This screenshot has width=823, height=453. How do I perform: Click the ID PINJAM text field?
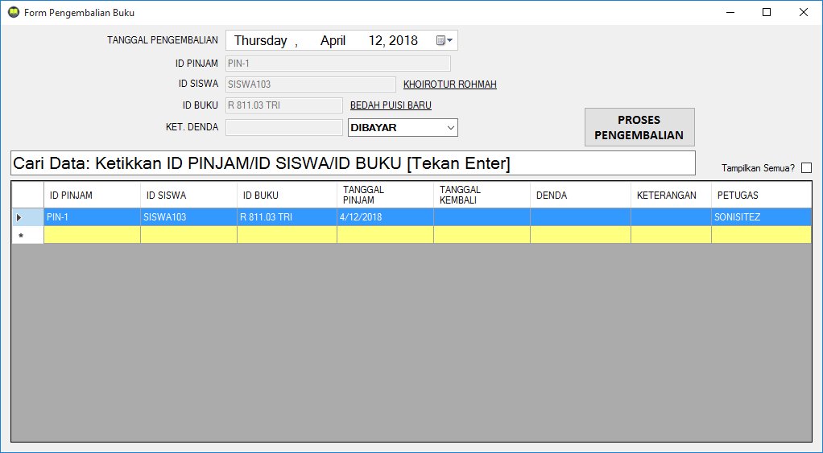point(337,64)
